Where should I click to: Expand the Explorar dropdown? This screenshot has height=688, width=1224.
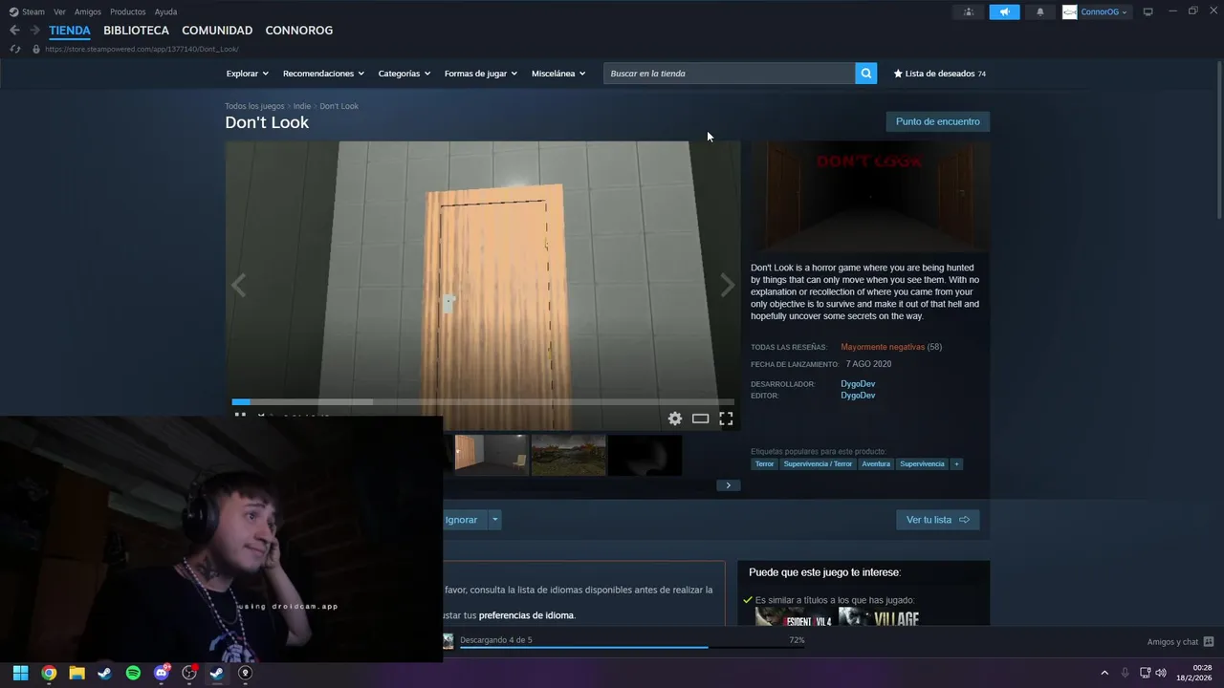click(248, 74)
